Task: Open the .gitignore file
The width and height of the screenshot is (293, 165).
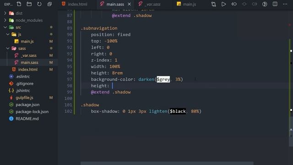Action: tap(24, 83)
